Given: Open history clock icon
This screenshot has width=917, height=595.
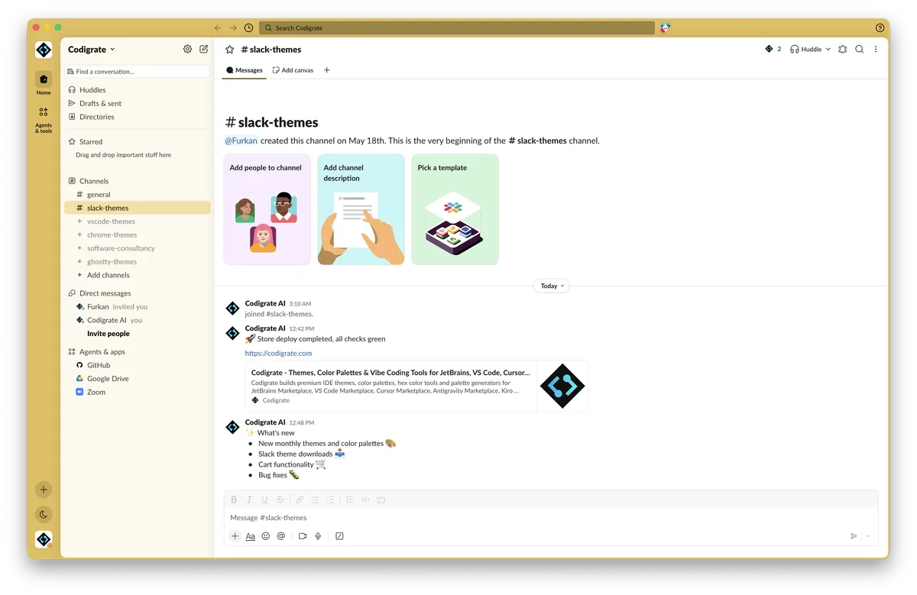Looking at the screenshot, I should pos(248,27).
